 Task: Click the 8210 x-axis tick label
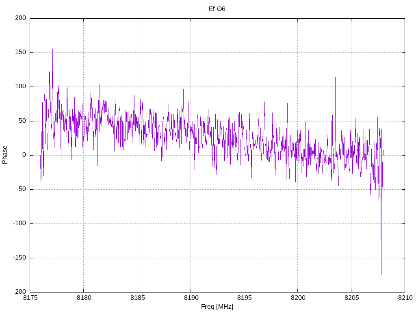click(x=405, y=298)
